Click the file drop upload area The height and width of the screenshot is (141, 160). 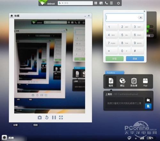click(124, 103)
